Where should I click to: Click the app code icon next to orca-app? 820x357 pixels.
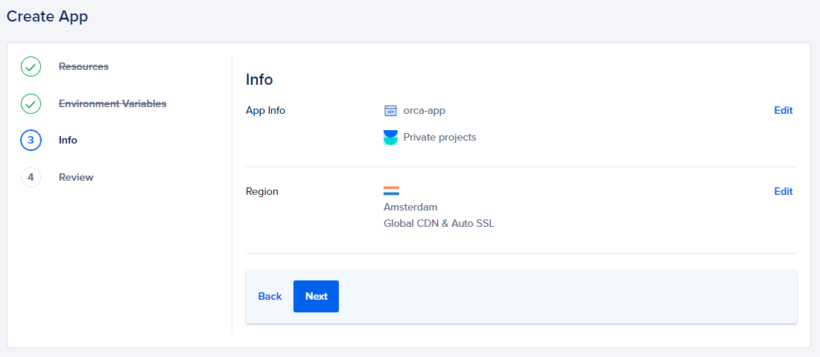[390, 111]
